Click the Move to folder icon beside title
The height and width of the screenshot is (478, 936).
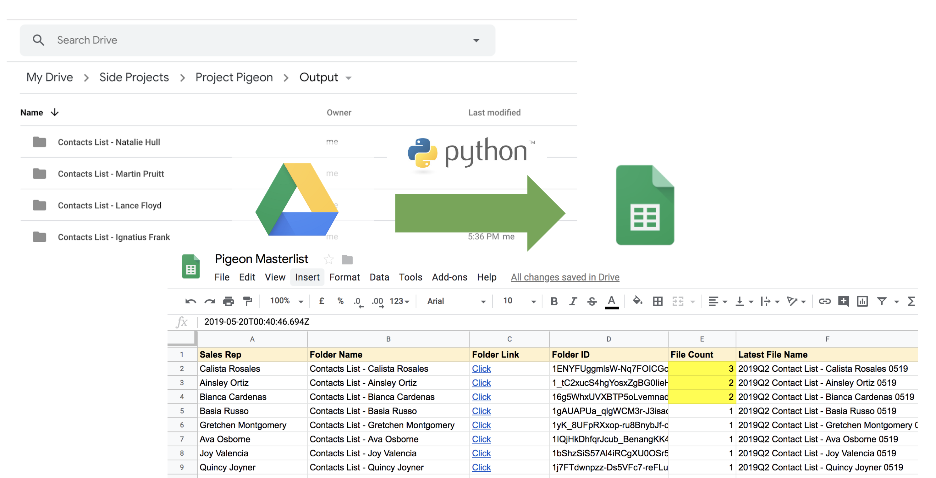tap(347, 259)
